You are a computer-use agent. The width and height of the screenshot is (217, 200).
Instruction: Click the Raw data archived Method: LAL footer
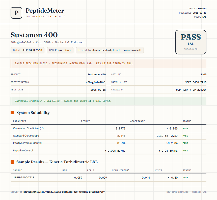pyautogui.click(x=186, y=192)
